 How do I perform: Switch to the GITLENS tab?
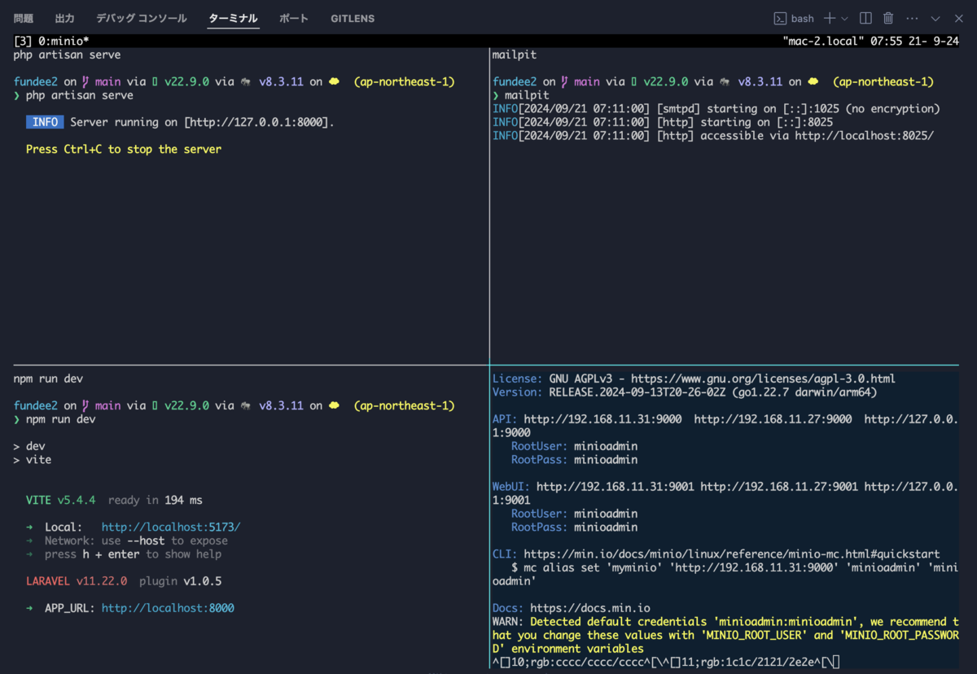tap(353, 18)
